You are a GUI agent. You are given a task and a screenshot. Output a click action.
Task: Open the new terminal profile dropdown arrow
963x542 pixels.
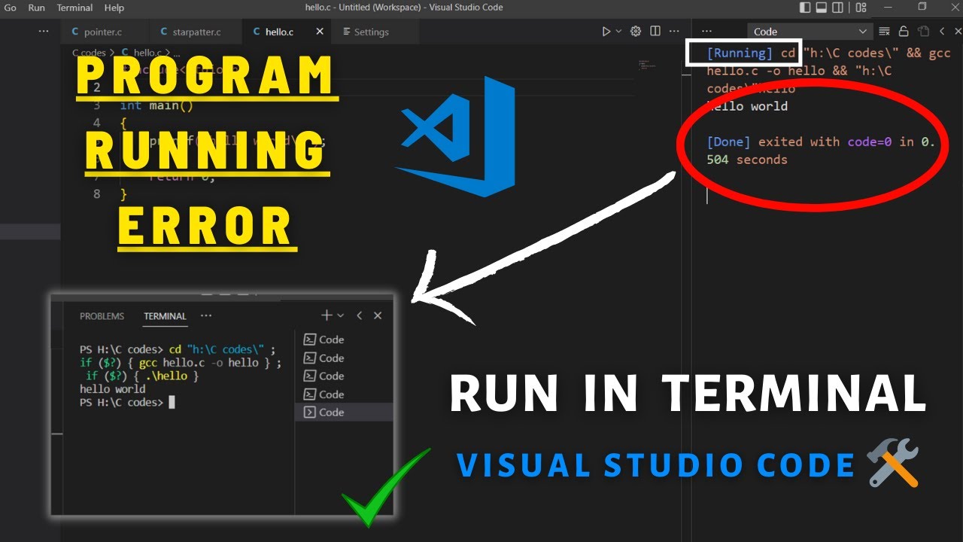340,315
